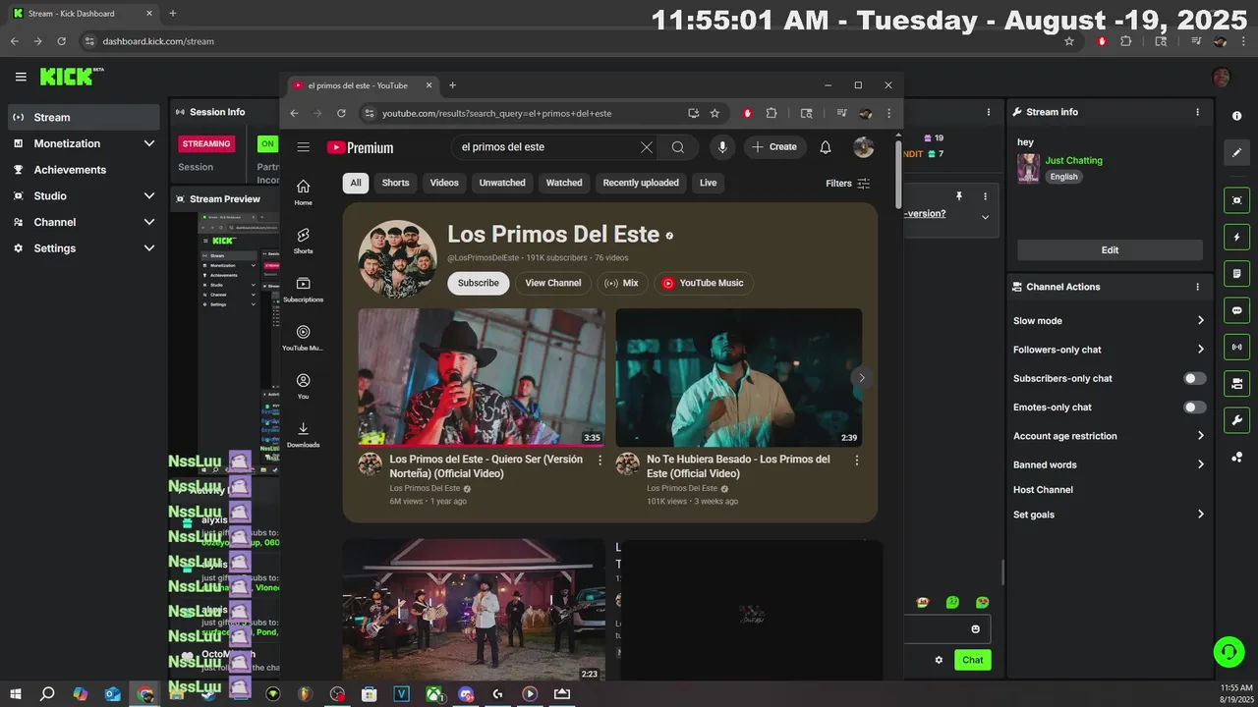Image resolution: width=1258 pixels, height=707 pixels.
Task: Open Windows Start menu
Action: (16, 694)
